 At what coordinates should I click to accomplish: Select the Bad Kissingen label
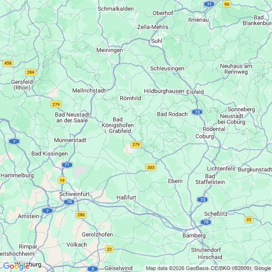(50, 154)
